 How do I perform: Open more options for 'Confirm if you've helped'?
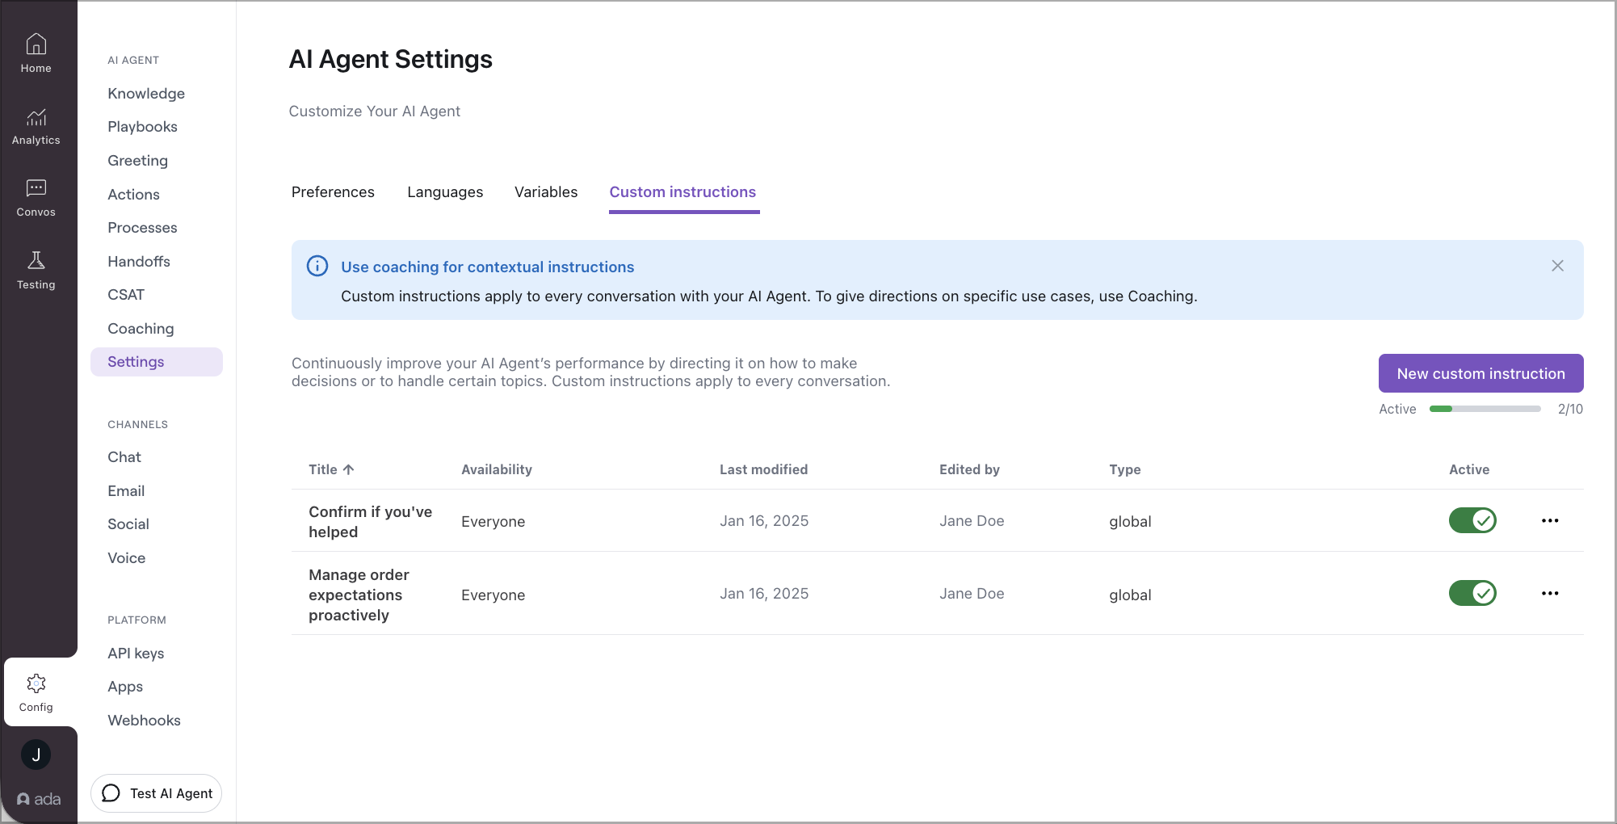[x=1549, y=520]
